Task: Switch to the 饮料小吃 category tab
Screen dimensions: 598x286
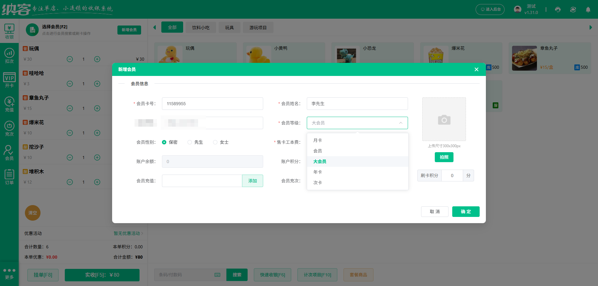Action: click(201, 27)
